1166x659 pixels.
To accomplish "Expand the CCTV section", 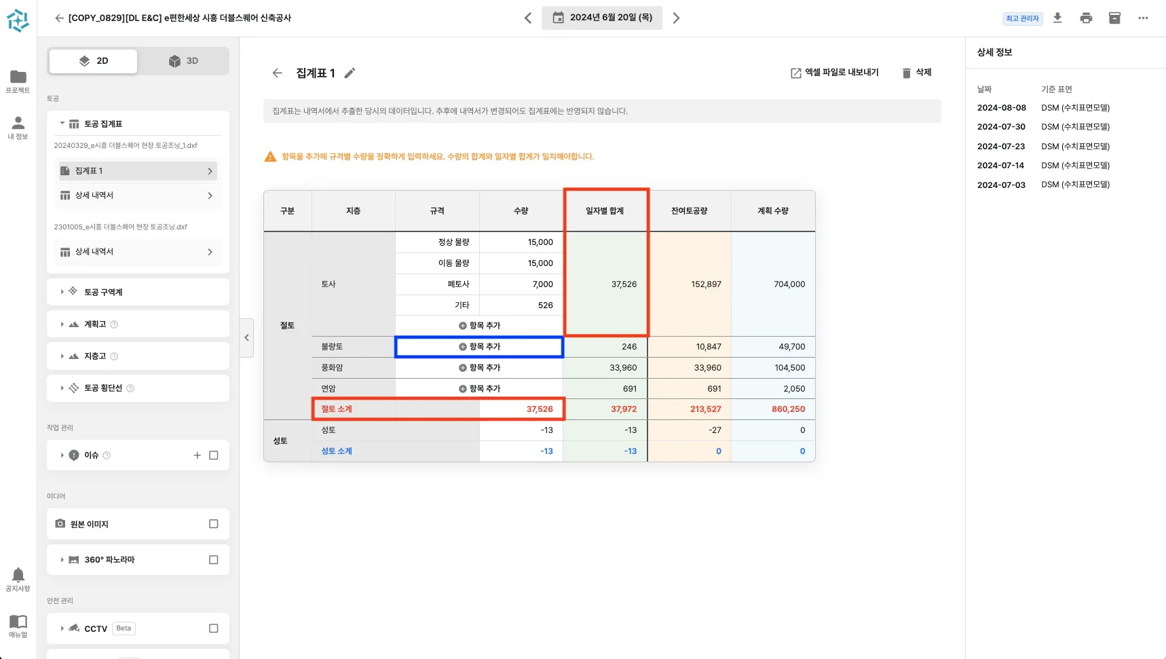I will click(x=62, y=628).
